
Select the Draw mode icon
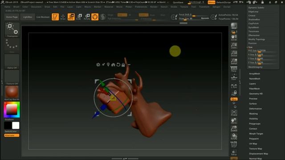click(63, 17)
